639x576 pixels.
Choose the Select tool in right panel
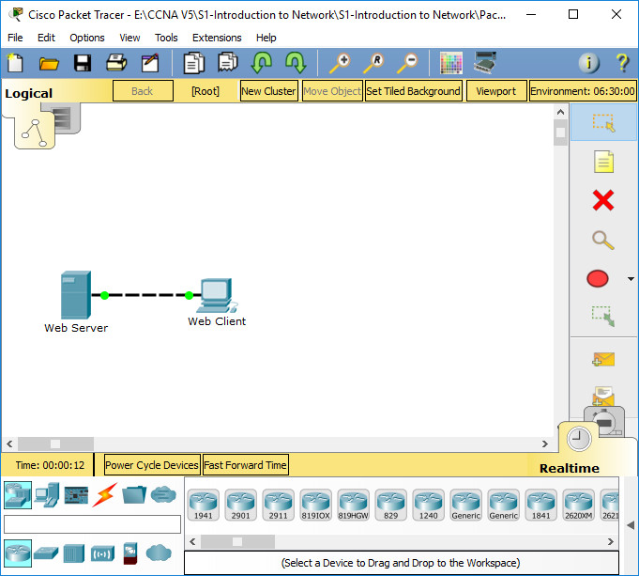(603, 122)
